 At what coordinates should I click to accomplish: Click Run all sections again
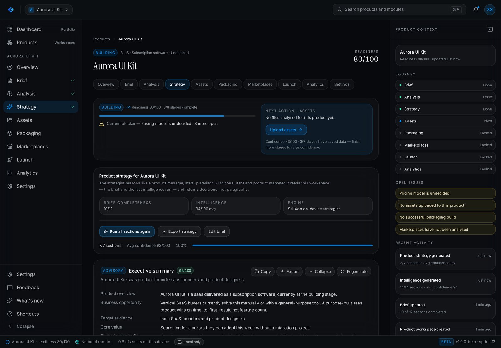click(x=127, y=231)
